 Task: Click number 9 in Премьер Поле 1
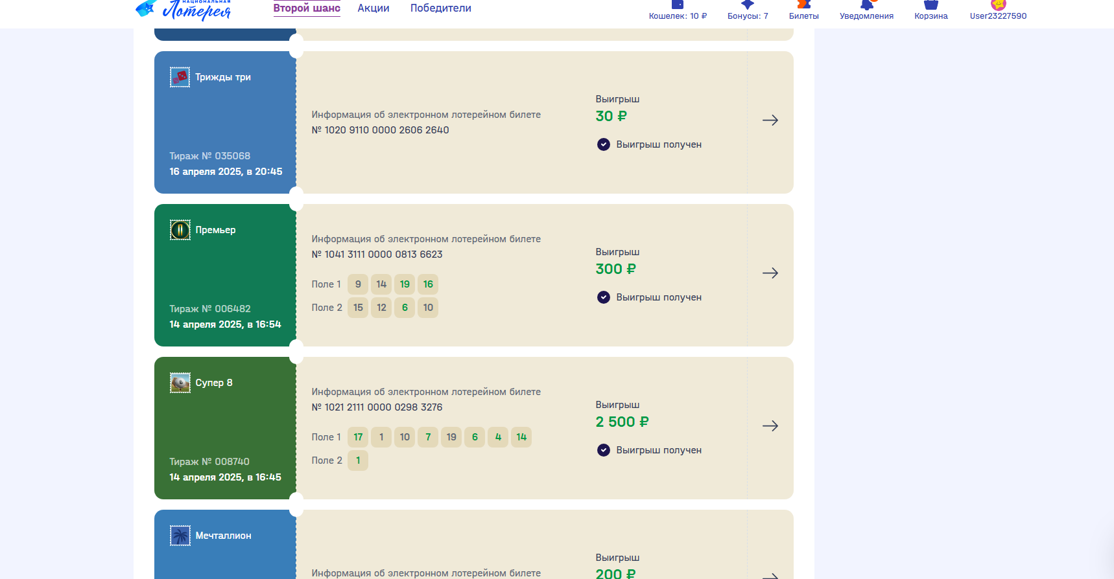coord(358,284)
